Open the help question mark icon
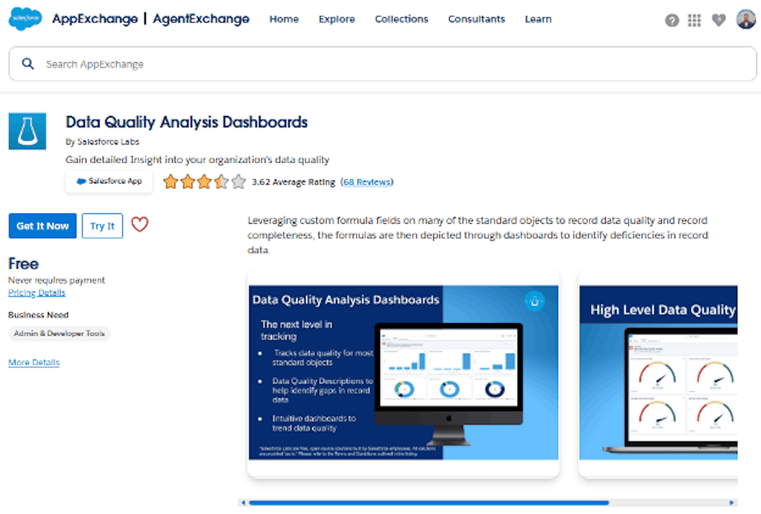The height and width of the screenshot is (514, 761). (x=672, y=20)
